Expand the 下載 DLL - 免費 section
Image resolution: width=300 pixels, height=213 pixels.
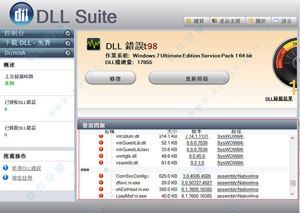(67, 42)
